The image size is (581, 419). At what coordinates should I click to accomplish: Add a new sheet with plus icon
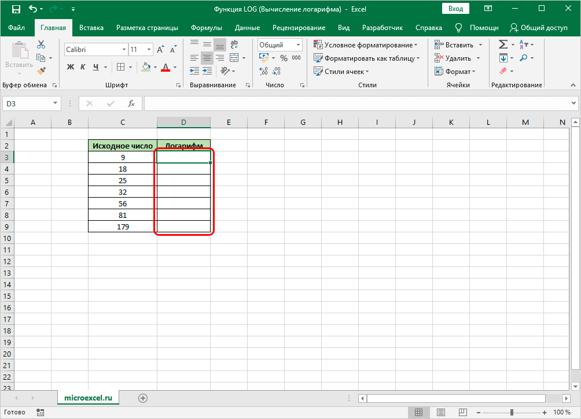(x=143, y=398)
